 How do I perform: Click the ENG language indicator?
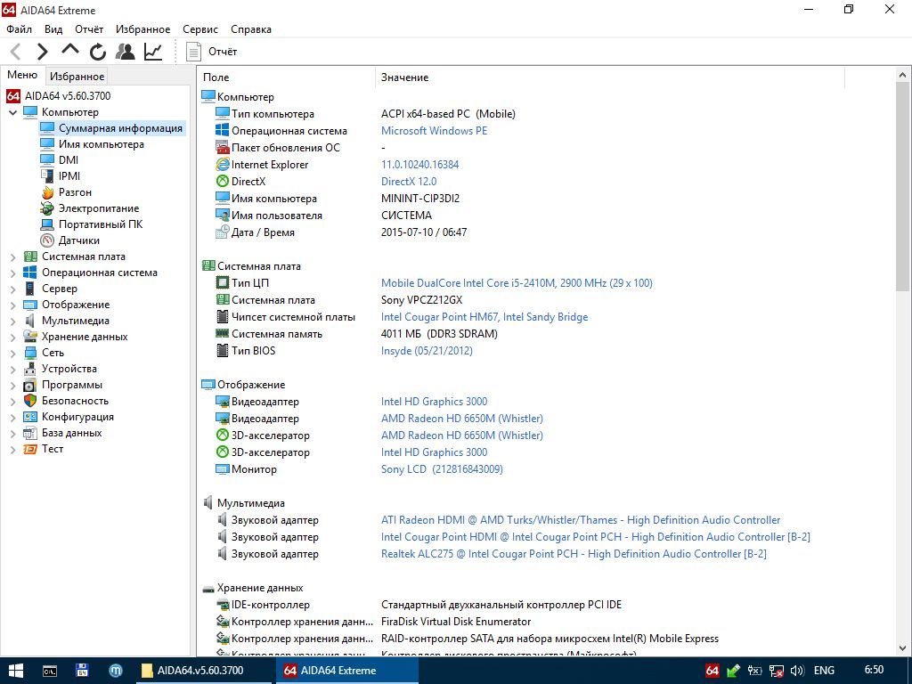pos(824,671)
